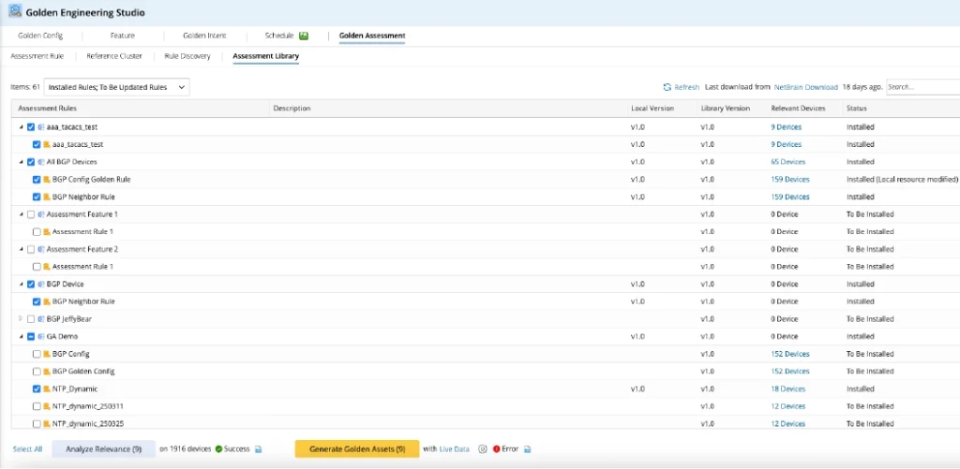The width and height of the screenshot is (960, 469).
Task: Click the rule icon of NTP_Dynamic
Action: tap(47, 388)
